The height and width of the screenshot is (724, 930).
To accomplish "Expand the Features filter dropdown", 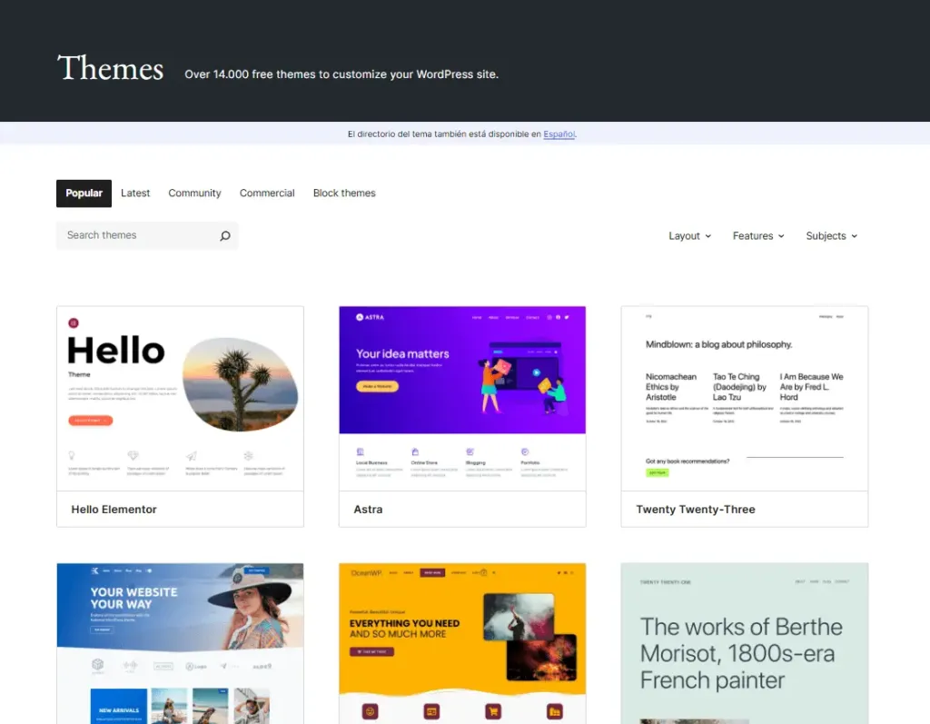I will [x=758, y=236].
